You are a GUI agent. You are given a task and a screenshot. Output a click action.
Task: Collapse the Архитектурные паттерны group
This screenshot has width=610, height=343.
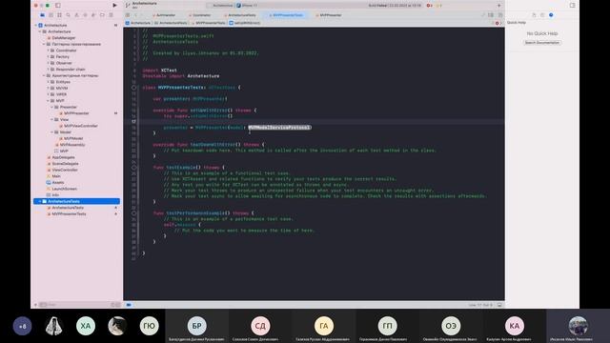[x=44, y=76]
